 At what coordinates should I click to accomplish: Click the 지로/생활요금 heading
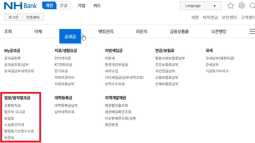66,51
